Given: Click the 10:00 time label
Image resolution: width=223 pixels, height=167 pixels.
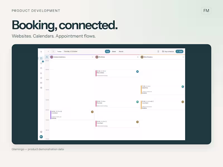Looking at the screenshot, I should 47,70.
